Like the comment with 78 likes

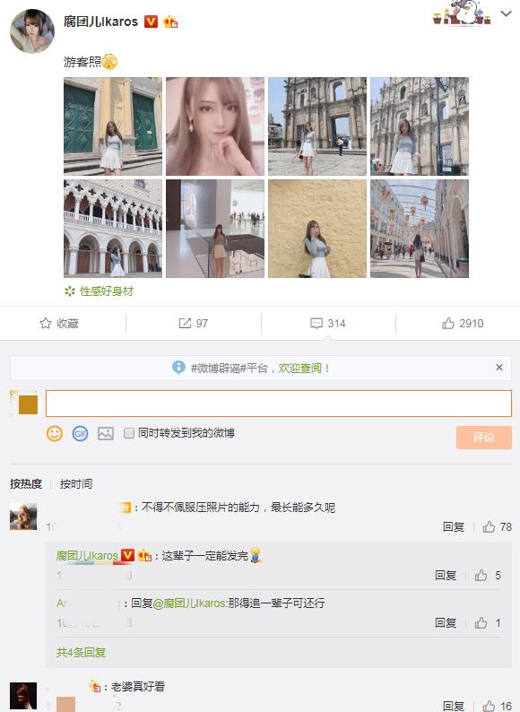click(x=489, y=526)
